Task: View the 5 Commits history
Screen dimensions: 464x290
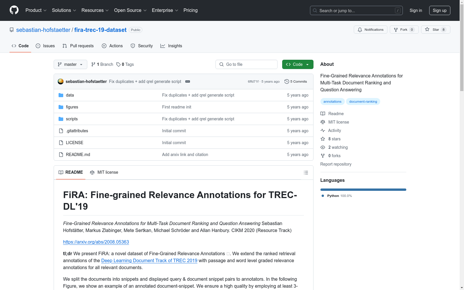Action: [296, 81]
